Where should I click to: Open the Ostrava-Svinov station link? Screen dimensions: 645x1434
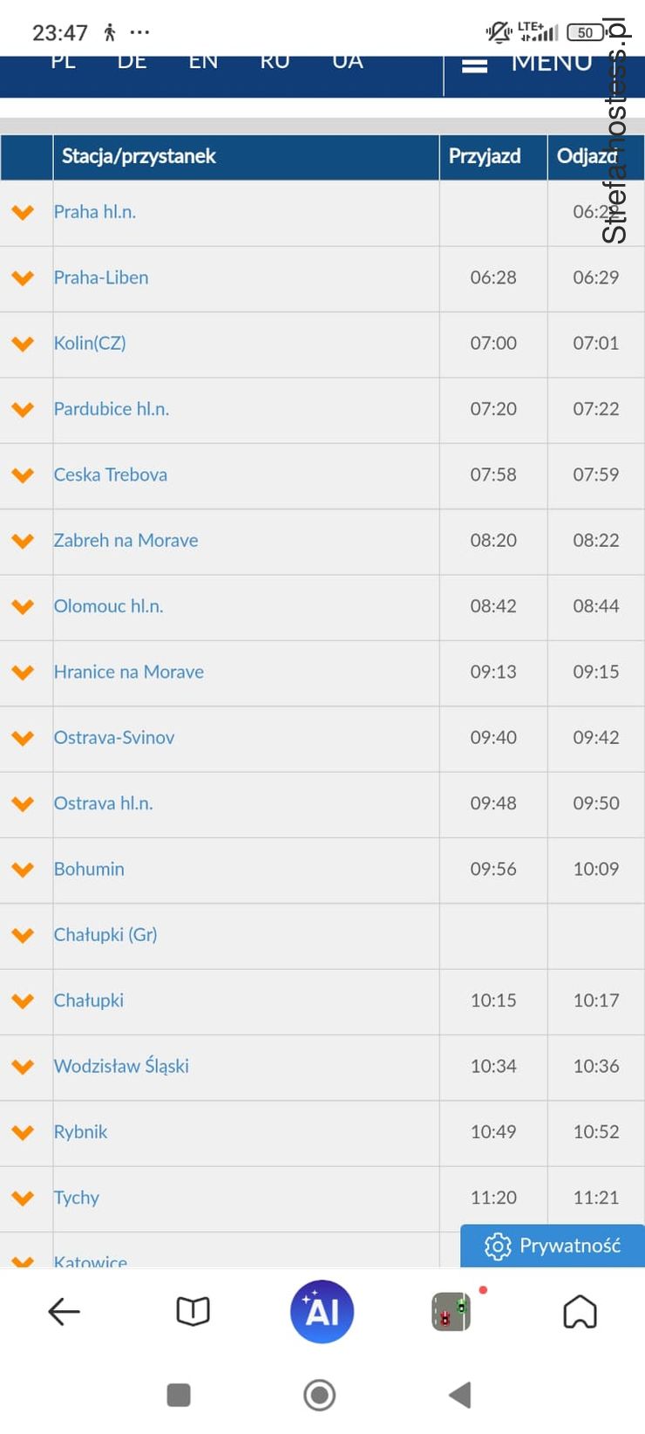click(x=114, y=737)
